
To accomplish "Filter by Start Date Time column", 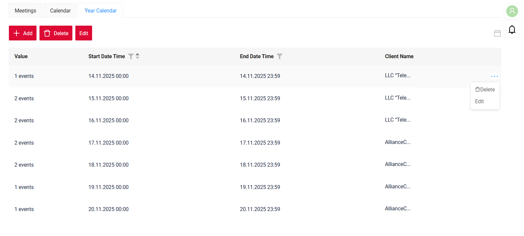I will point(131,57).
